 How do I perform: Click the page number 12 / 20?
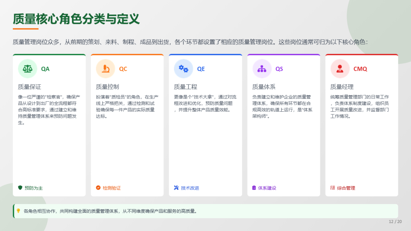395,222
